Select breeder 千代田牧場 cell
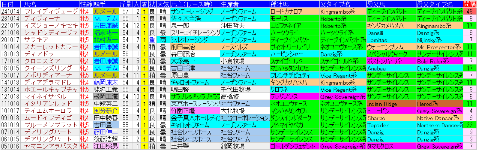This screenshot has height=150, width=477. (x=245, y=90)
